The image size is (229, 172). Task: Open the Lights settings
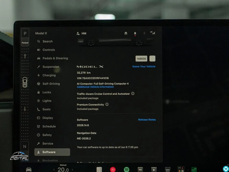click(44, 101)
